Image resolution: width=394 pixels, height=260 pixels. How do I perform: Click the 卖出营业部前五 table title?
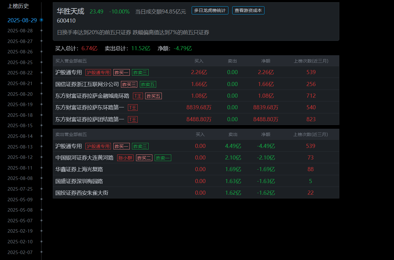pyautogui.click(x=71, y=134)
